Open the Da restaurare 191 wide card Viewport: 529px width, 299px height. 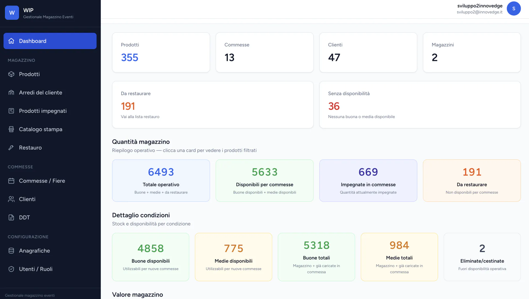[213, 105]
